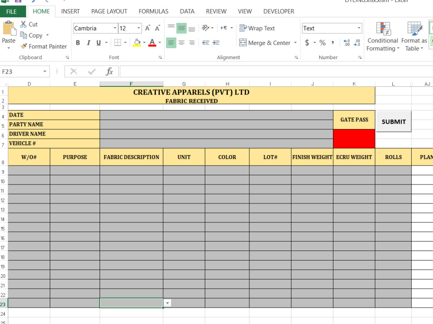Screen dimensions: 433x324
Task: Click Accounting Number Format dollar sign
Action: point(307,43)
